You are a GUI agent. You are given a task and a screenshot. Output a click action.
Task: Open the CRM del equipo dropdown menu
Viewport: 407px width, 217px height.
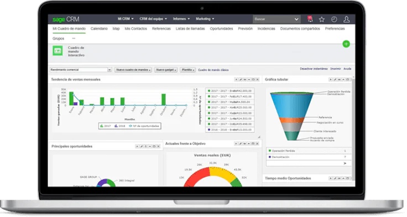(153, 19)
